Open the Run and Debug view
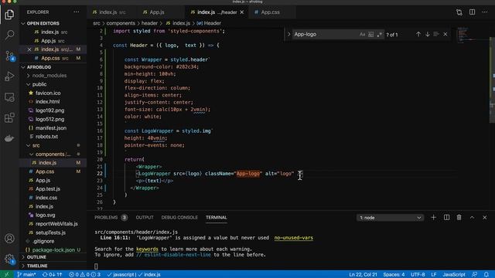The image size is (495, 278). pyautogui.click(x=9, y=76)
